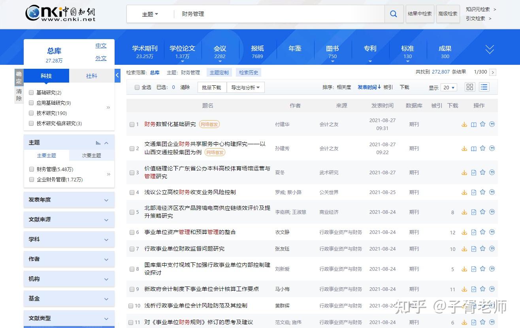Expand the 作者 filter
The image size is (520, 328).
[69, 259]
